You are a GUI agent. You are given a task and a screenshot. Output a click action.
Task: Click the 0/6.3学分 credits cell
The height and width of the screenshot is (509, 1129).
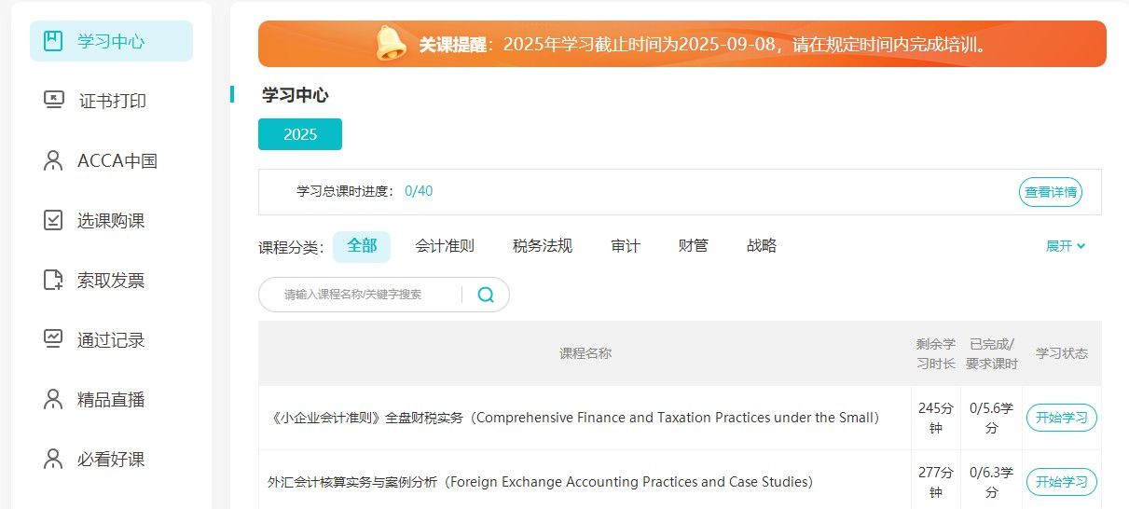point(992,482)
